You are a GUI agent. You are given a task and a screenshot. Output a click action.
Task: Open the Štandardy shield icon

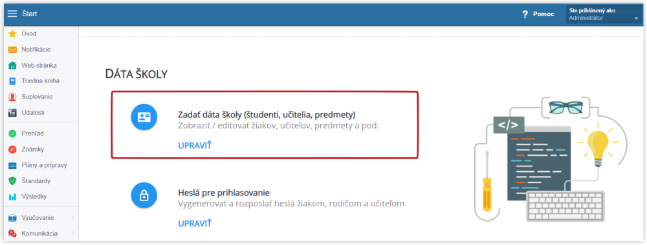(12, 181)
